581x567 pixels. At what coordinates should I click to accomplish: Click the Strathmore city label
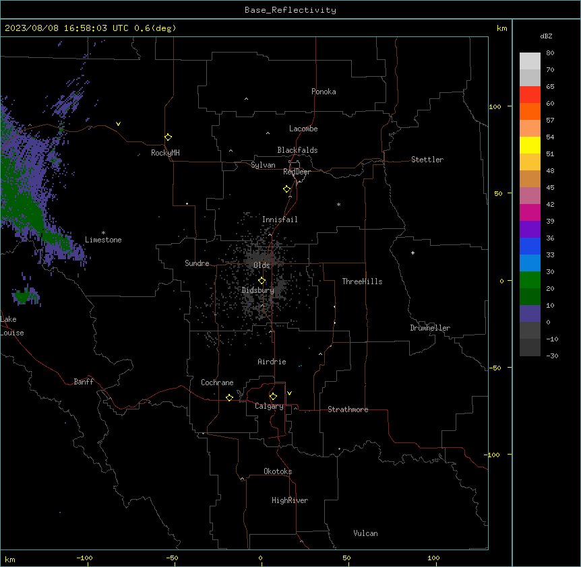tap(348, 409)
